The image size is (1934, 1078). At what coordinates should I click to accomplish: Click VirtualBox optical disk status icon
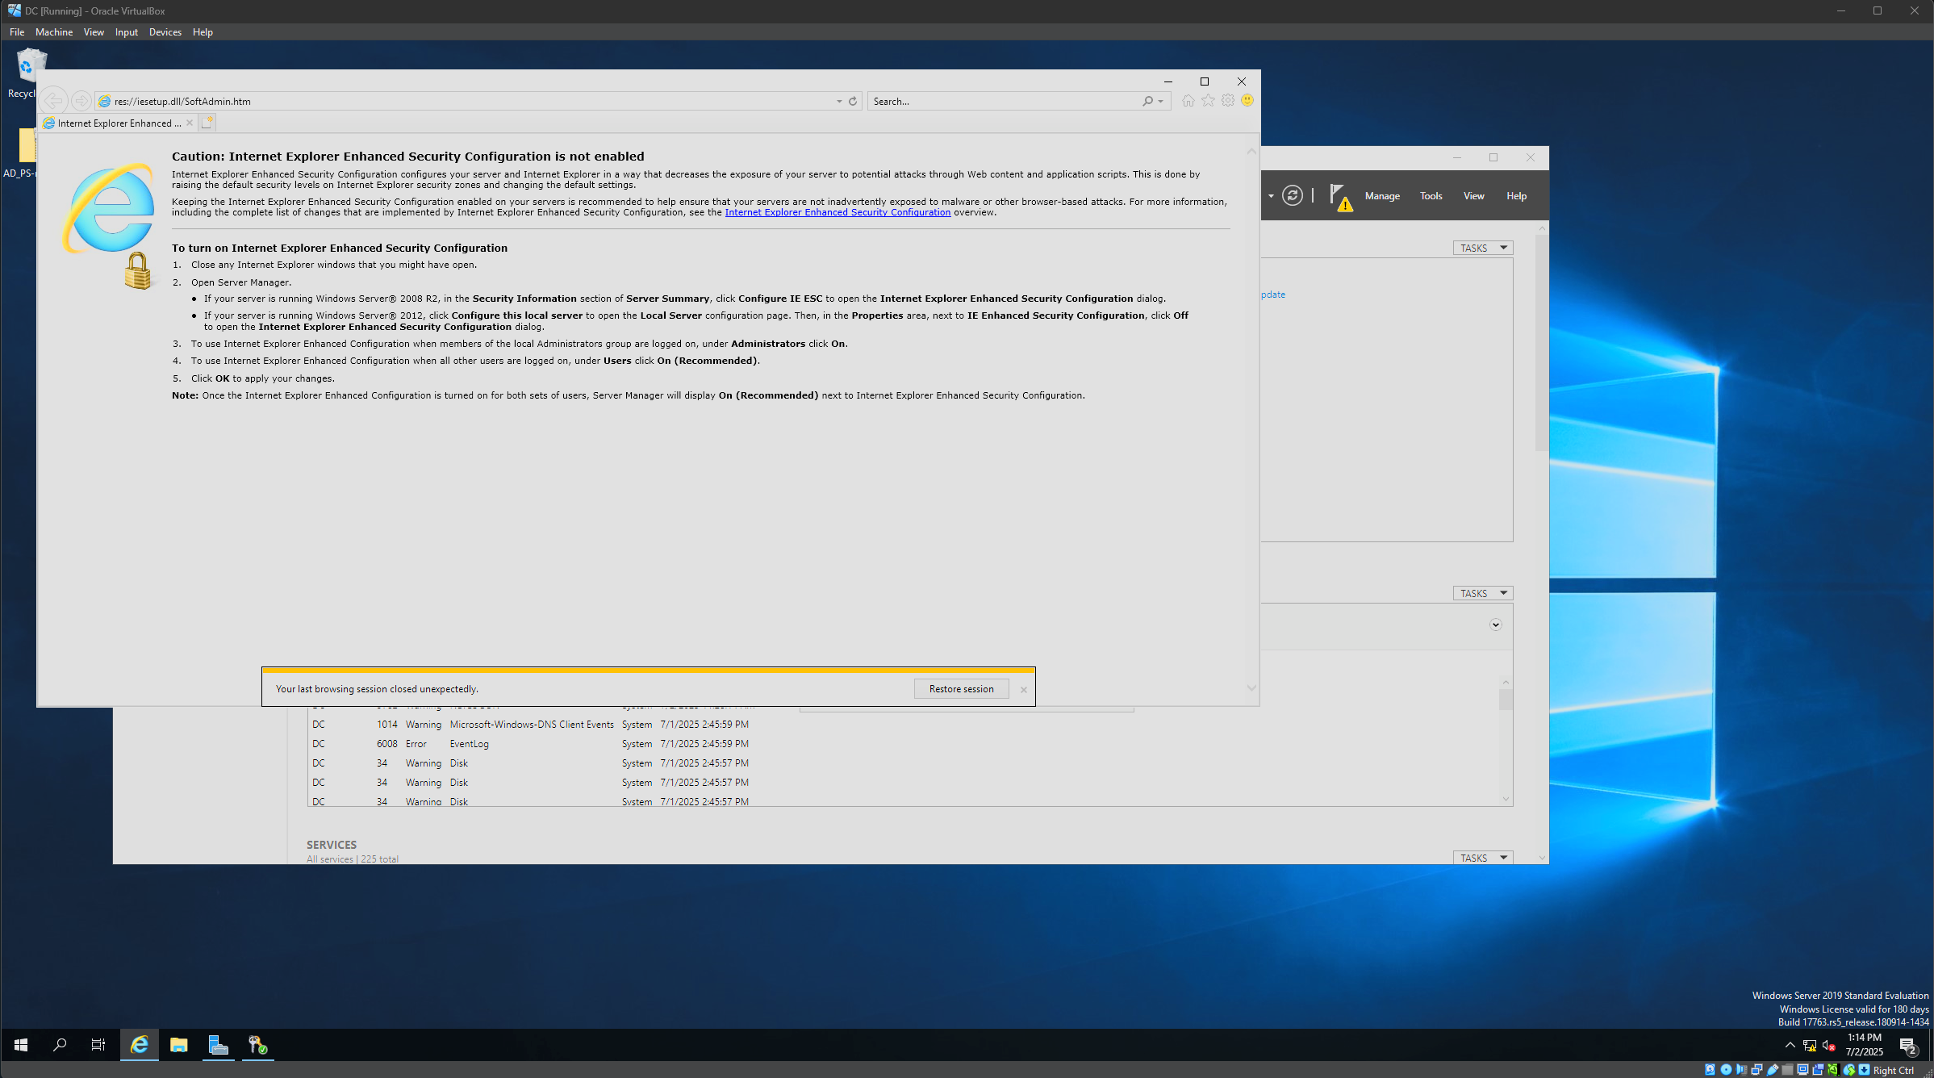[x=1726, y=1070]
